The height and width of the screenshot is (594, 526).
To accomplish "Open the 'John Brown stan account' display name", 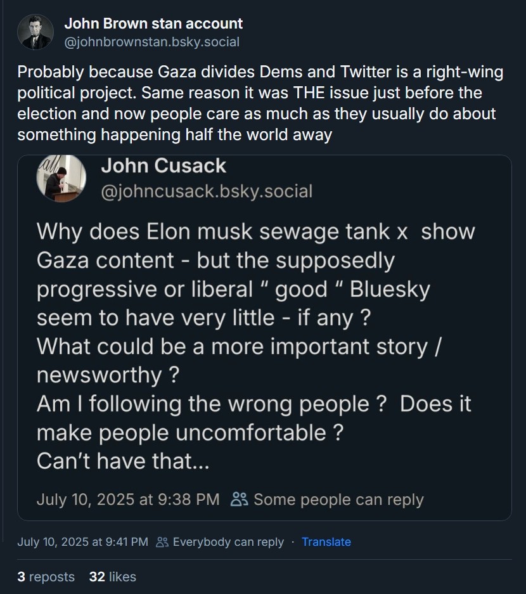I will (x=153, y=24).
